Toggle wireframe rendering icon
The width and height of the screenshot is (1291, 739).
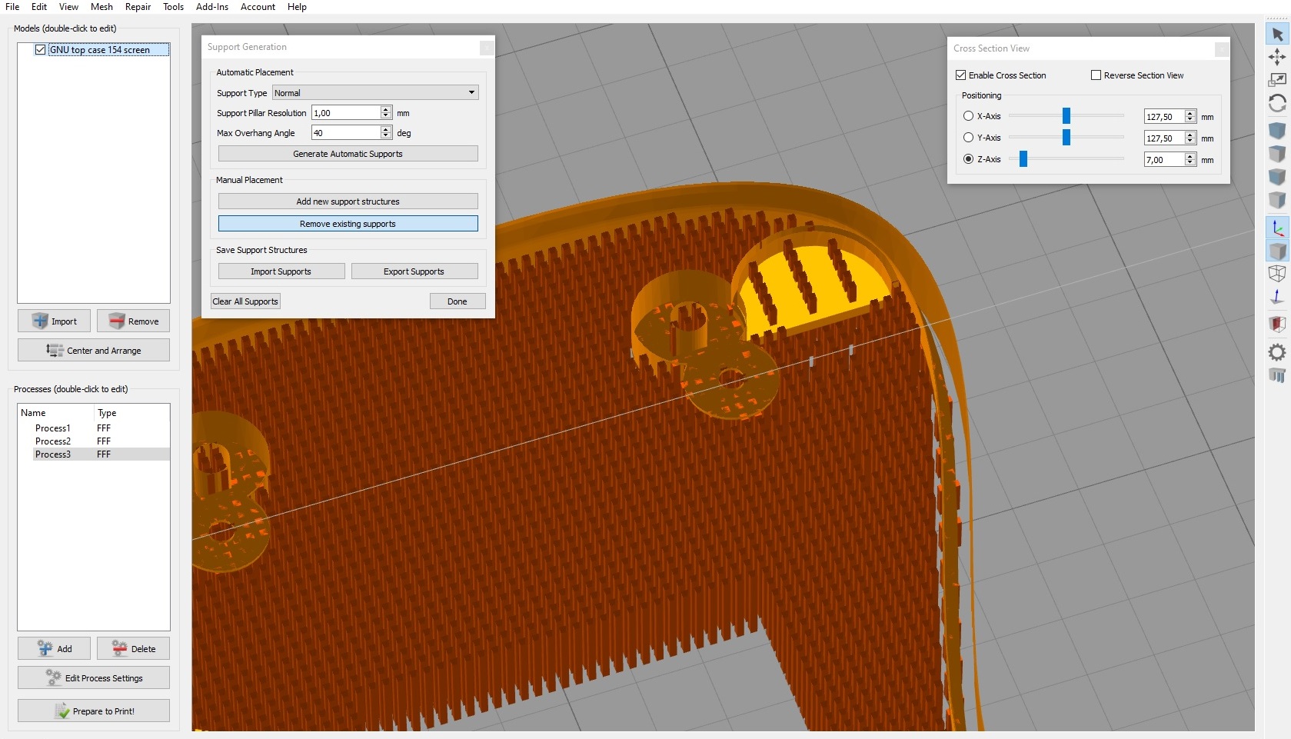coord(1277,274)
